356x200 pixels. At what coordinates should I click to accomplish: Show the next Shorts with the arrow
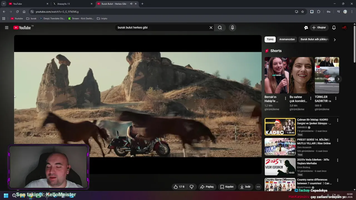338,79
